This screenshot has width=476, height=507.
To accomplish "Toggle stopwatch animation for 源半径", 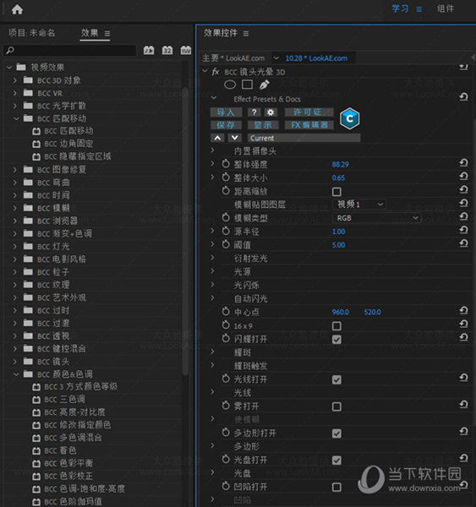I will [x=226, y=231].
